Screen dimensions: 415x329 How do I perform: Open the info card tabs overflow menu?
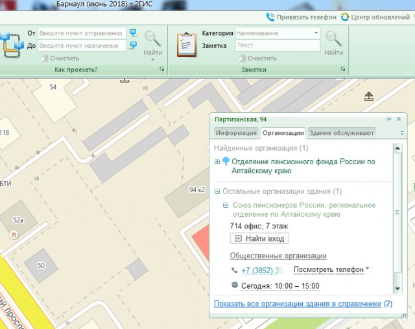coord(402,133)
